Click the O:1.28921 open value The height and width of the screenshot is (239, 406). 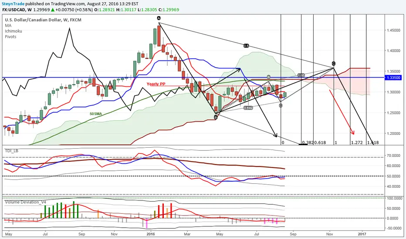tap(105, 10)
